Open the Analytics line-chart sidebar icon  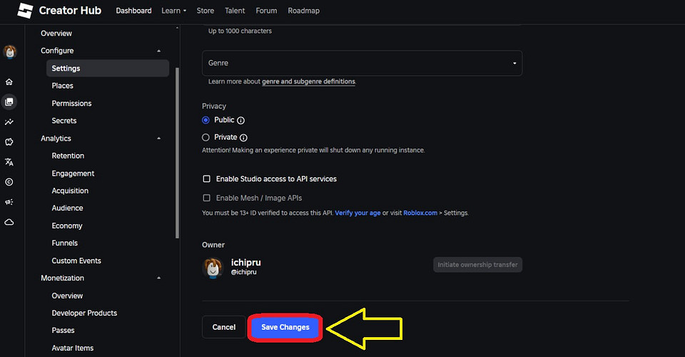(9, 122)
